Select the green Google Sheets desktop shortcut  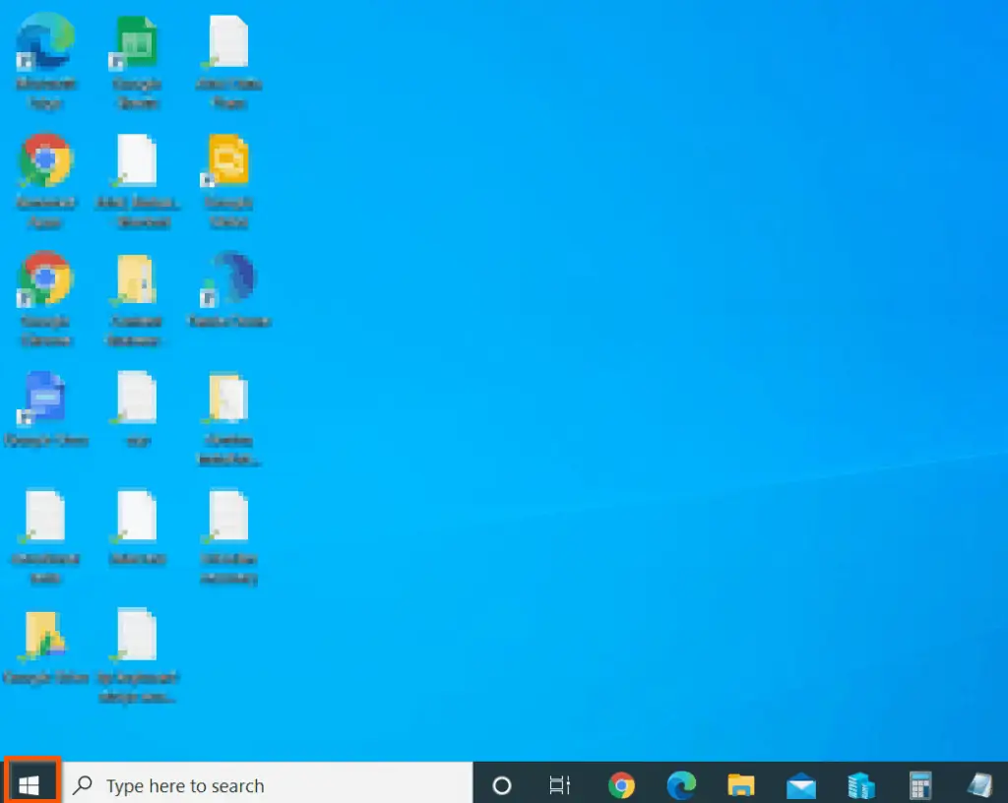click(137, 42)
